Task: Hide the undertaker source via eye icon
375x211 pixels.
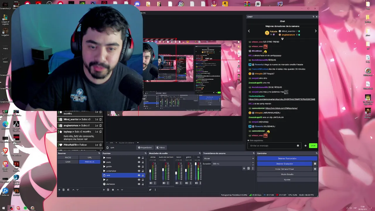Action: pos(139,171)
